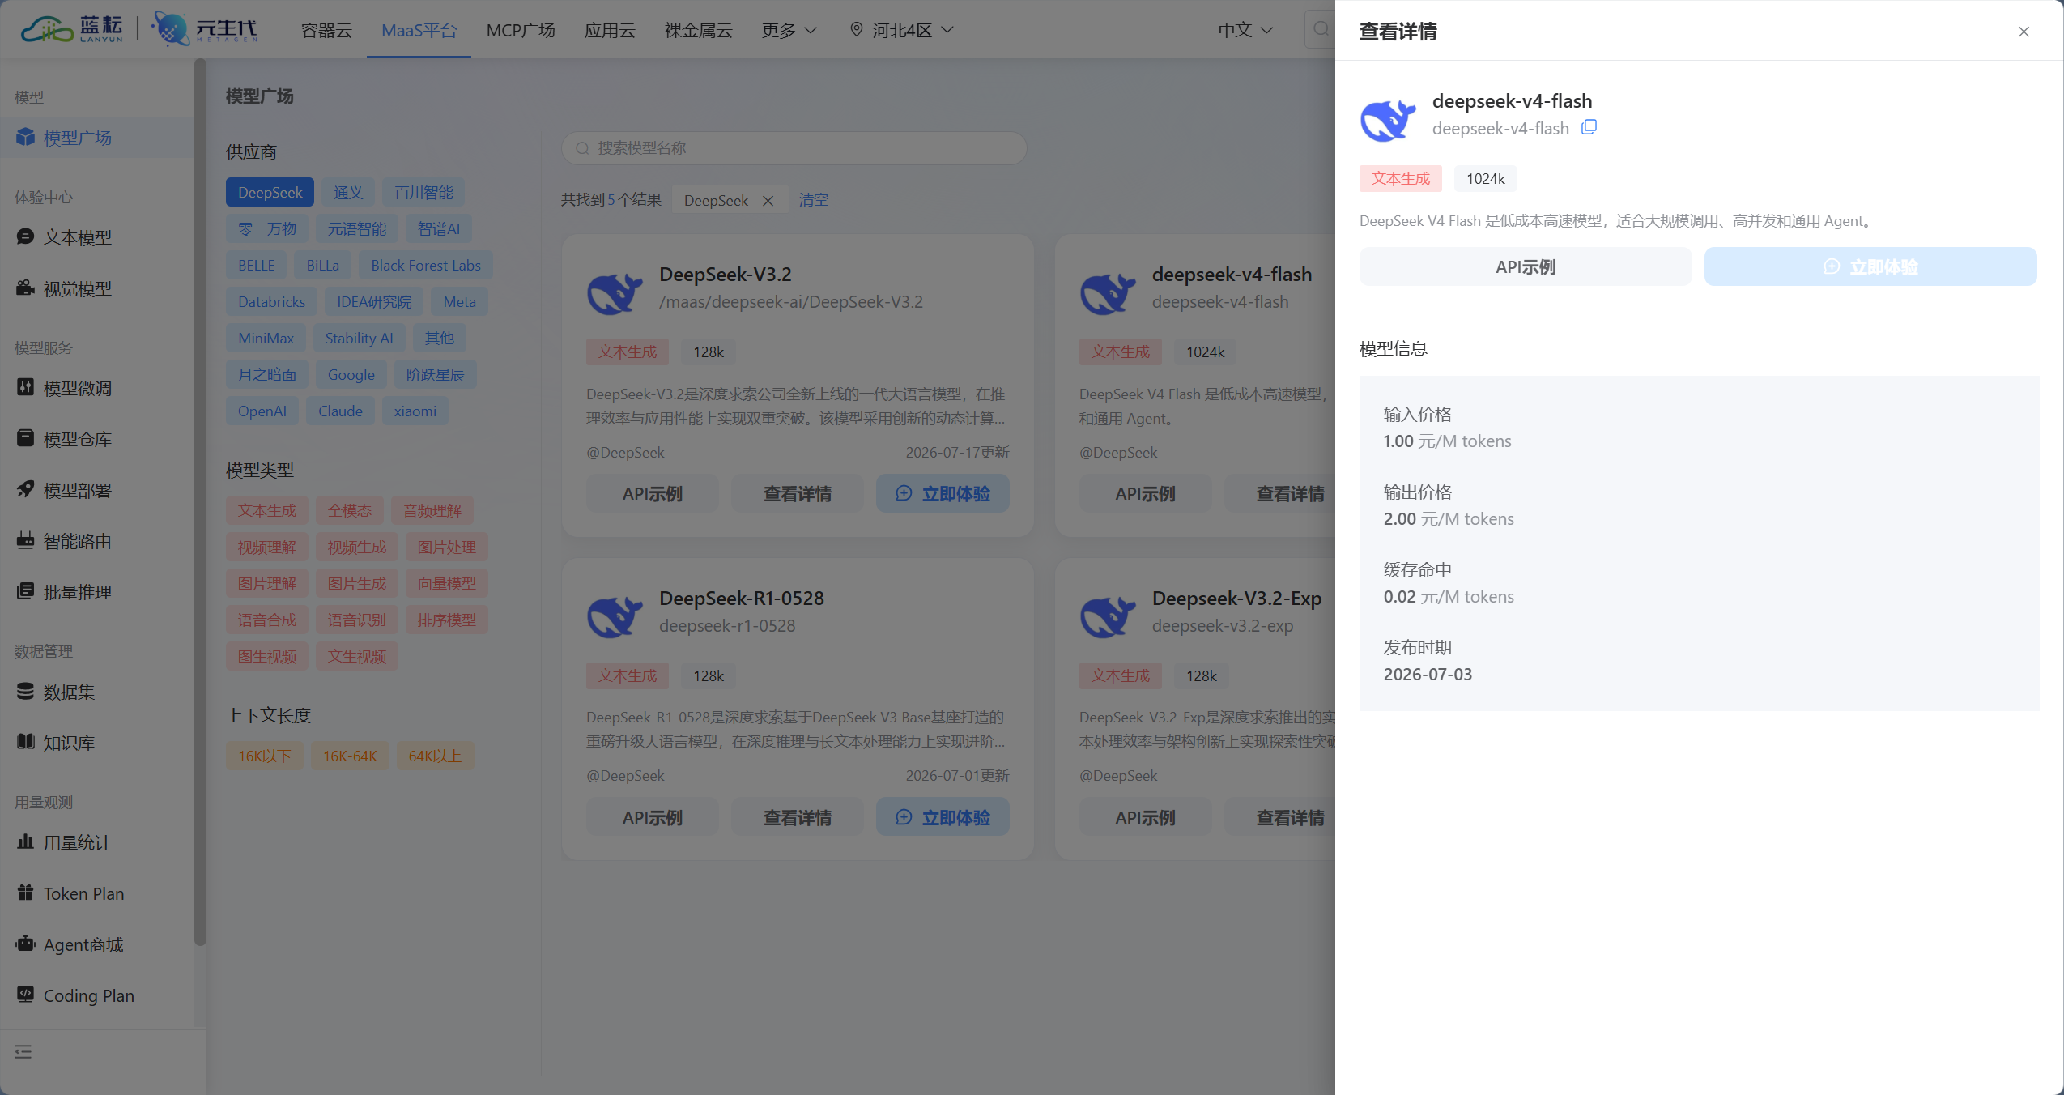
Task: Click the 知识库 book icon
Action: [25, 742]
